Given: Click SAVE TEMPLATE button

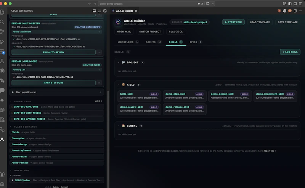Looking at the screenshot, I should [x=288, y=22].
